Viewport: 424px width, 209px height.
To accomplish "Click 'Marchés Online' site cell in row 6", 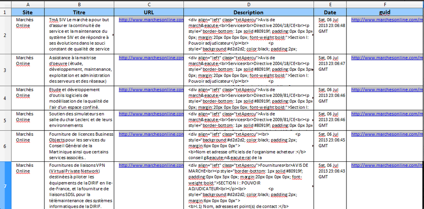I will point(28,145).
